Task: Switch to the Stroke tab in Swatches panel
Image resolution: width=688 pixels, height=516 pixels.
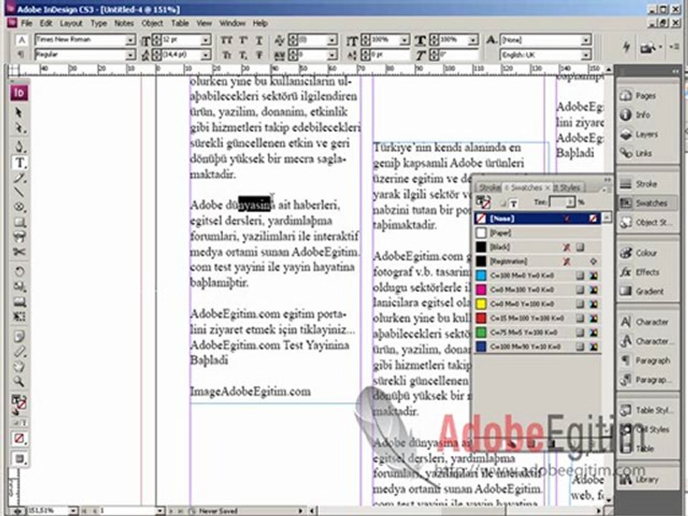Action: (x=489, y=187)
